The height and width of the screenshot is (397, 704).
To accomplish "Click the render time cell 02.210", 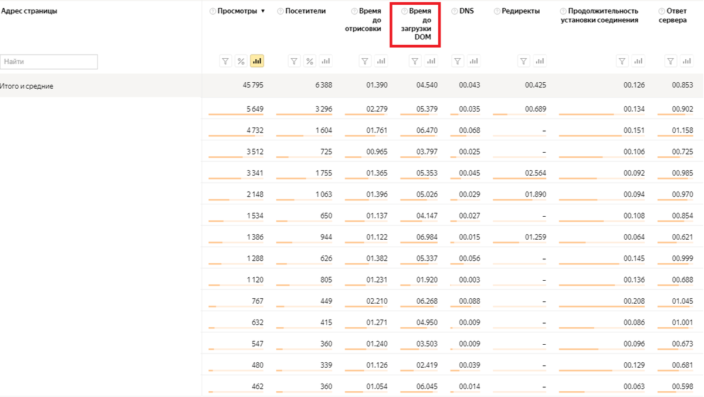I will [377, 301].
